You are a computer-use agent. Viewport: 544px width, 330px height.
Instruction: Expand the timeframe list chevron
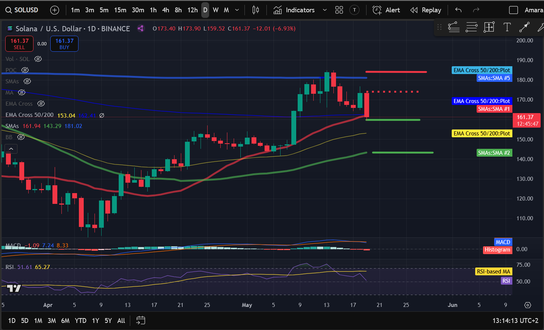tap(237, 10)
